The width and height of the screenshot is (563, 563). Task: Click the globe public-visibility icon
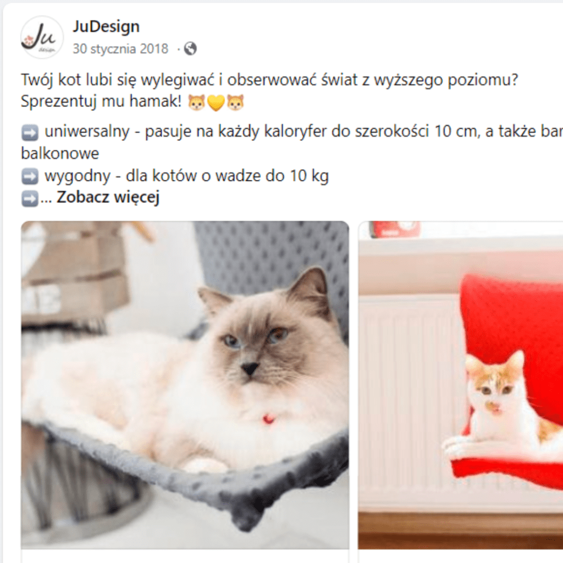click(190, 49)
